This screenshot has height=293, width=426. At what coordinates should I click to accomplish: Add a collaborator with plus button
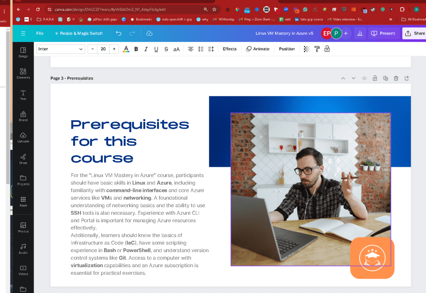[346, 33]
